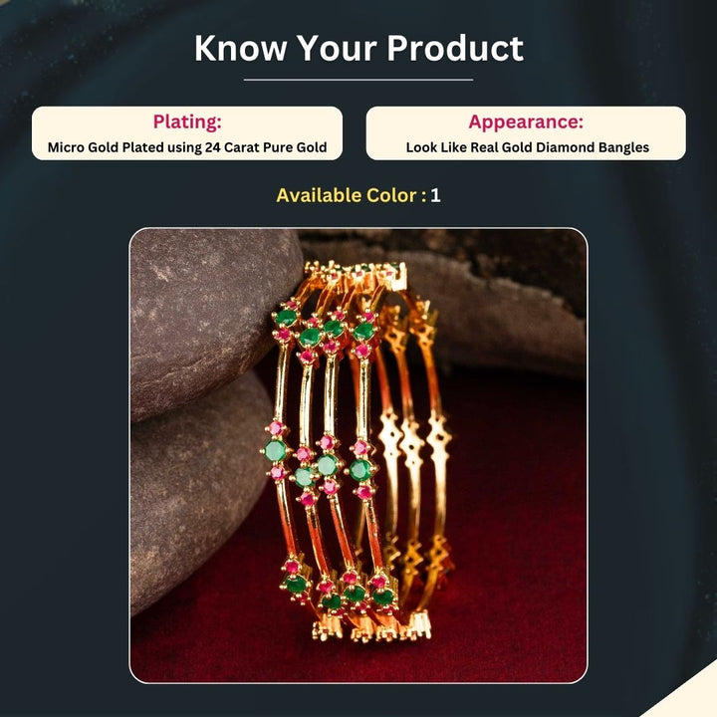Select the Appearance label
717x717 pixels.
[526, 121]
